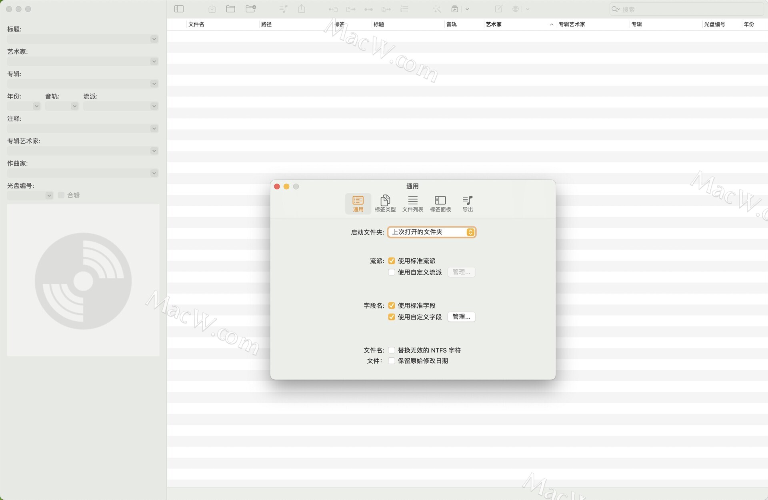This screenshot has height=500, width=768.
Task: Sort by 路径 column header
Action: [296, 24]
